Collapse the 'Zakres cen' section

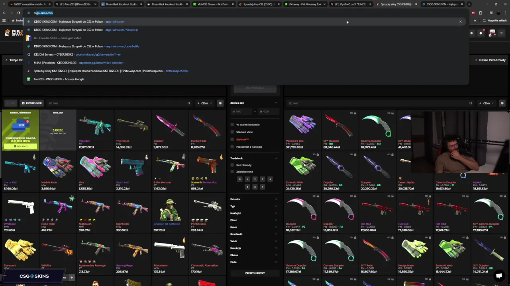276,103
